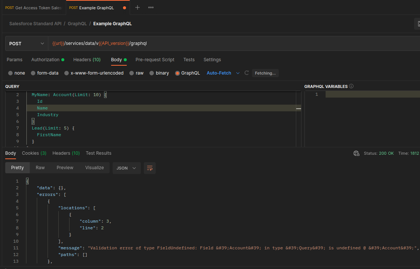Open the JSON response format dropdown
Screen dimensions: 420x269
pos(126,168)
